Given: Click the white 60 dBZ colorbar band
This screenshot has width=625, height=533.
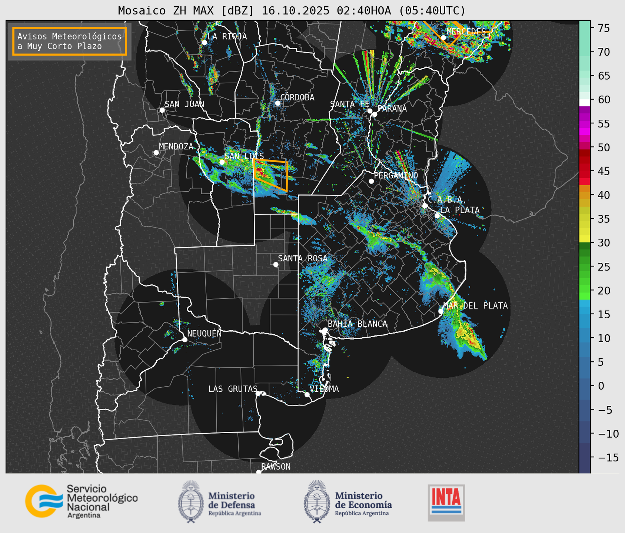Looking at the screenshot, I should pos(584,102).
